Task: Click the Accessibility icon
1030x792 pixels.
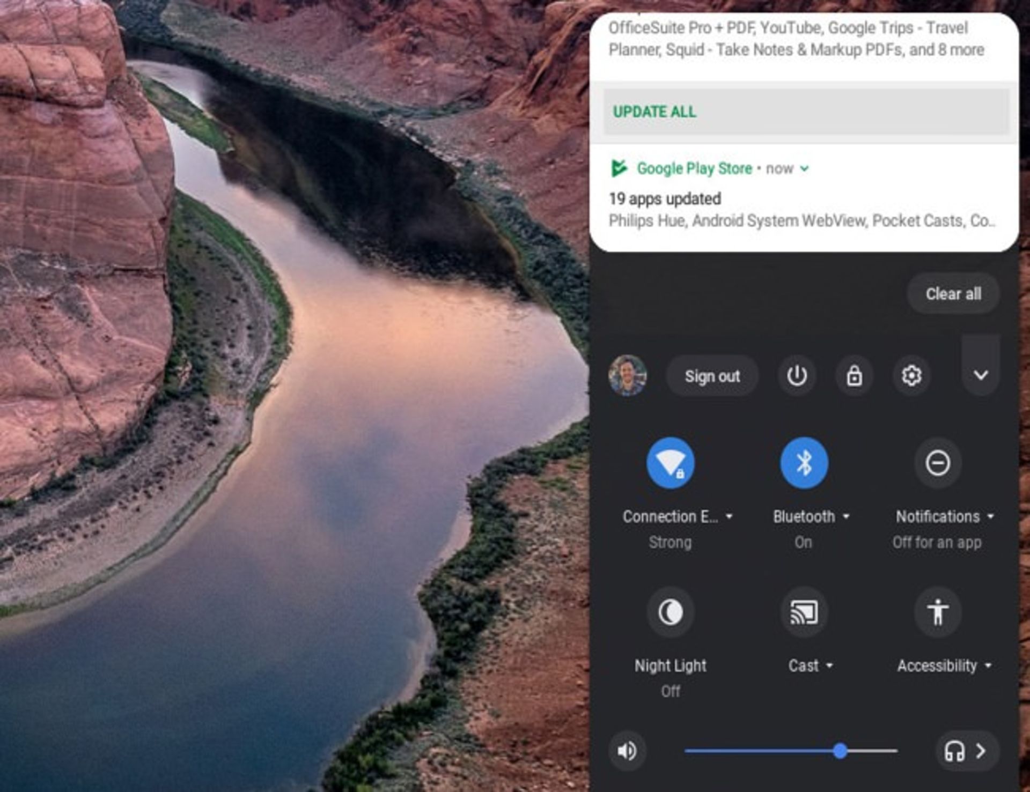Action: coord(938,612)
